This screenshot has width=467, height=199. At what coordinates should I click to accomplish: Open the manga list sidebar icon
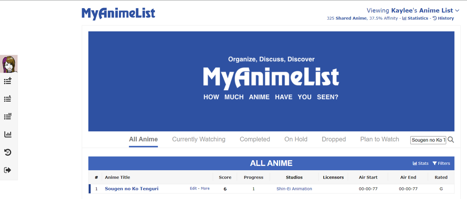8,117
